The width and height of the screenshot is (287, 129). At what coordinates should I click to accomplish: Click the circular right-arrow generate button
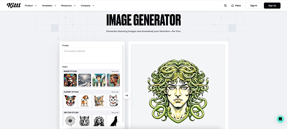(x=126, y=95)
